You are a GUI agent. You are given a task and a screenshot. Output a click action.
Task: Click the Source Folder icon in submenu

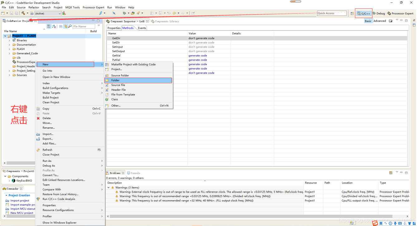[107, 75]
